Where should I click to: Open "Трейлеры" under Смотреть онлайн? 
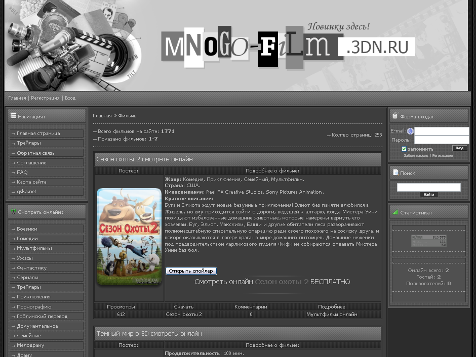47,287
